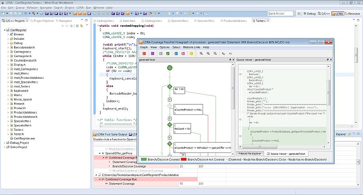Screen dimensions: 363x195
Task: Click the Expand button in output panel
Action: pyautogui.click(x=341, y=134)
